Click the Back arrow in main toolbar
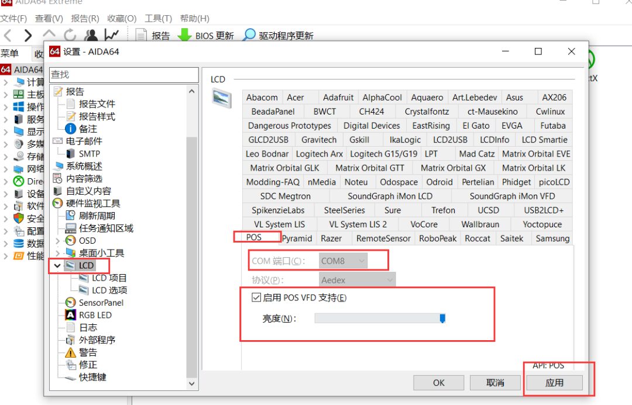632x405 pixels. click(7, 36)
